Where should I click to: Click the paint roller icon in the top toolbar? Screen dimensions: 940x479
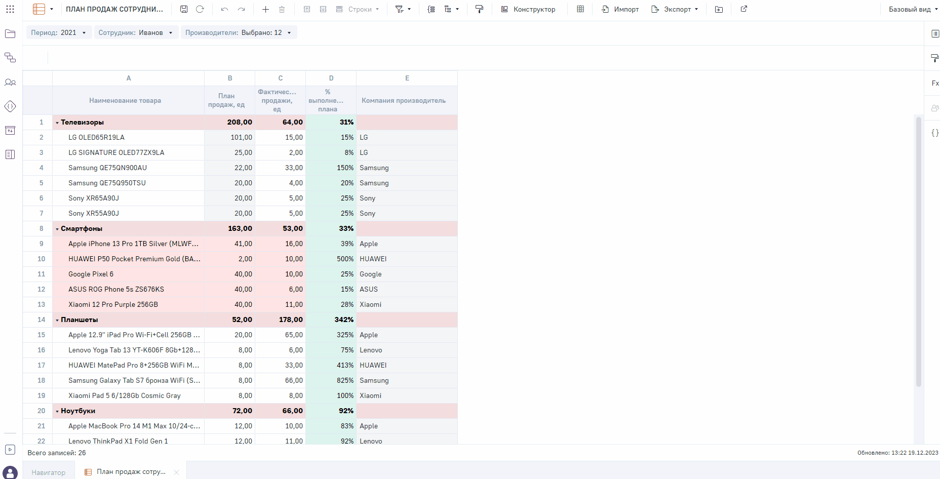tap(479, 9)
